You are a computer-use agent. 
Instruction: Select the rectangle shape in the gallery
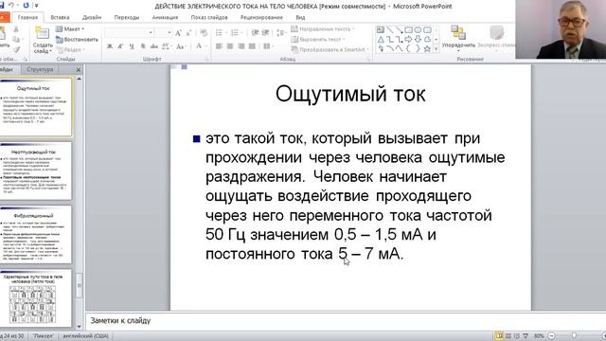click(408, 29)
